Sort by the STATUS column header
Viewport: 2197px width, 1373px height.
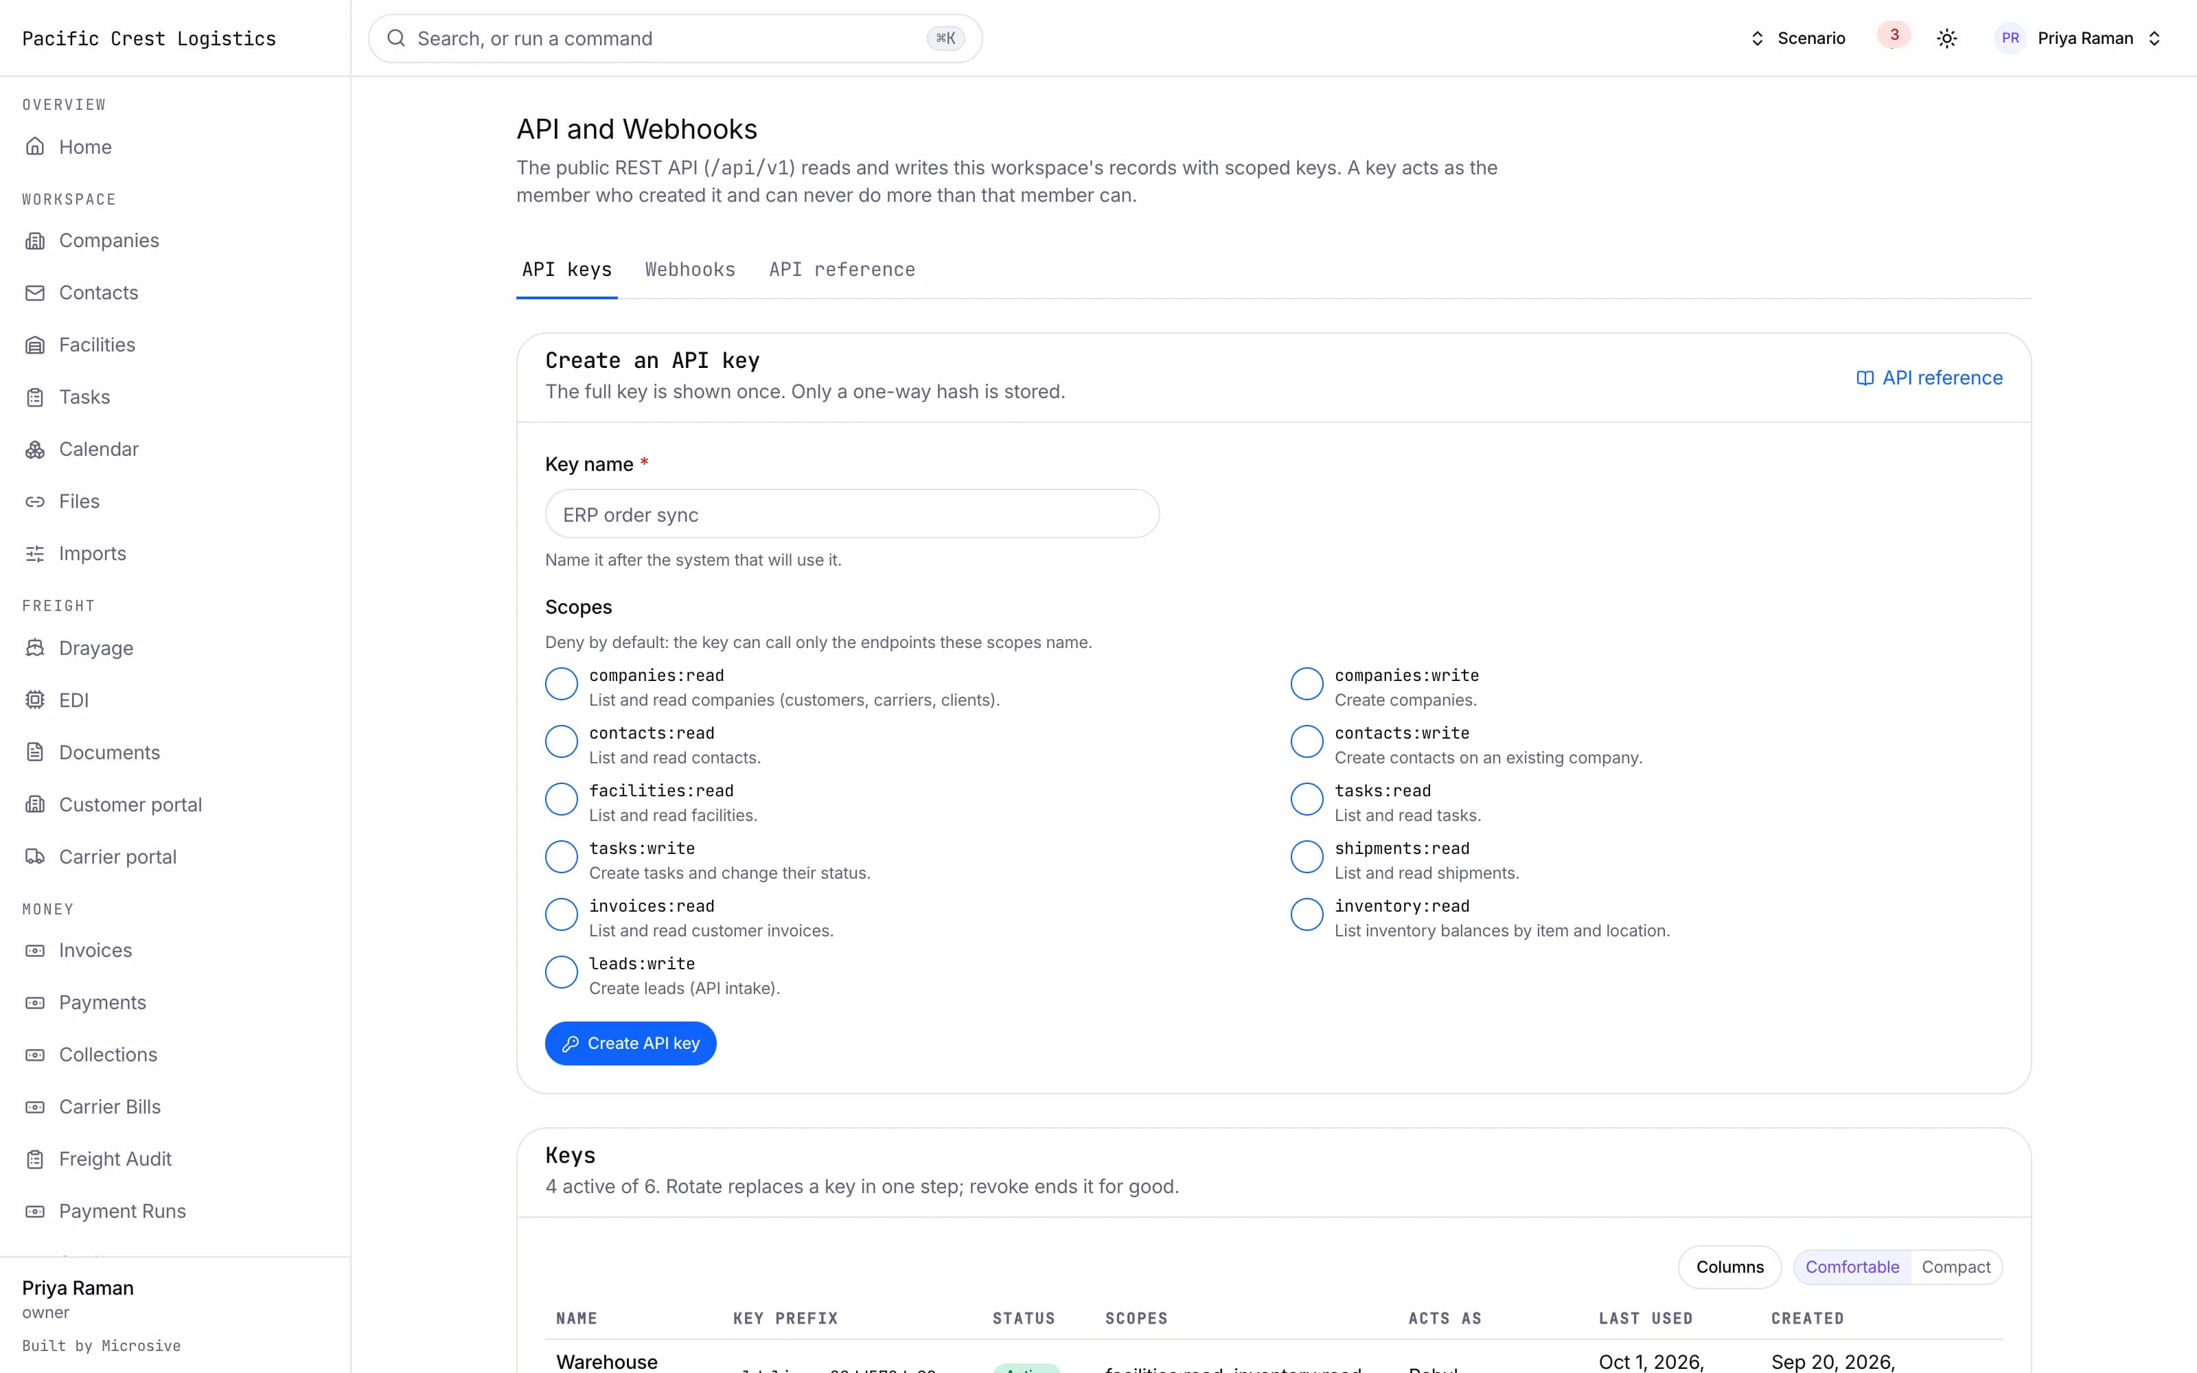pos(1023,1319)
